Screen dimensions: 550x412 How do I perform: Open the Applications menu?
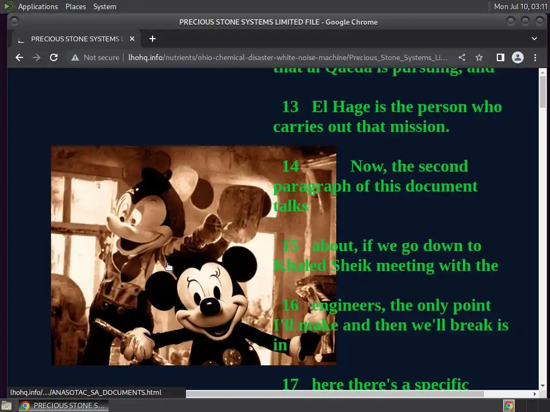[38, 6]
